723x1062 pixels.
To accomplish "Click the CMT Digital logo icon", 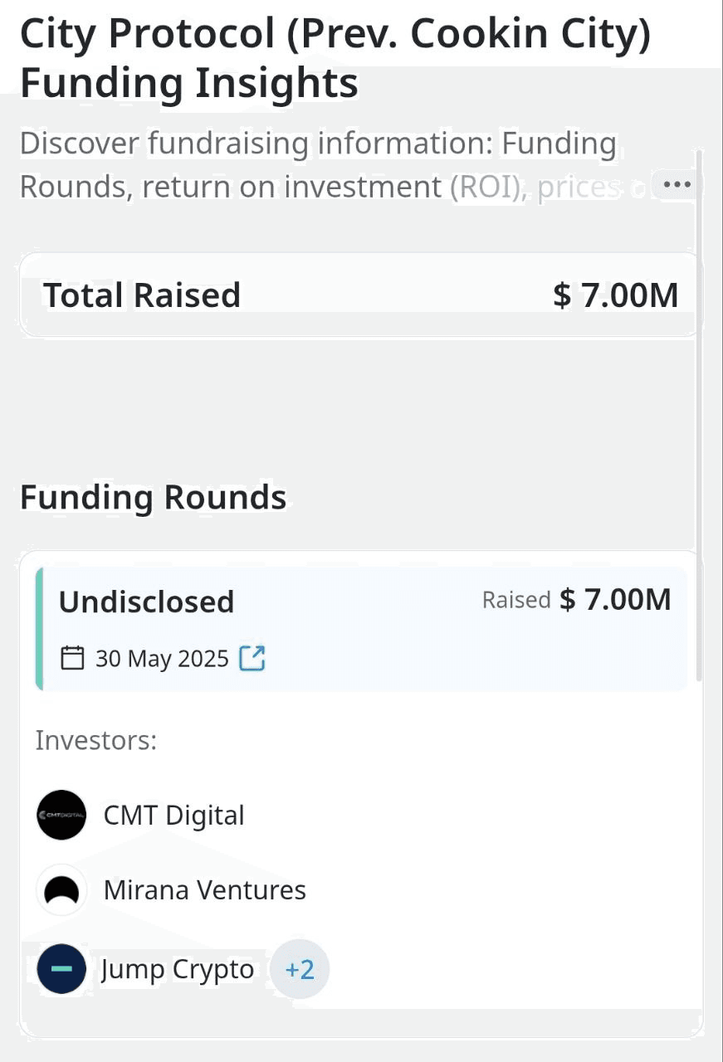I will click(x=62, y=815).
